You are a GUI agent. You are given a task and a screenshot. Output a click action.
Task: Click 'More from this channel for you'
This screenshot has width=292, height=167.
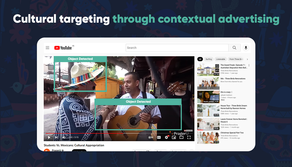click(x=231, y=81)
